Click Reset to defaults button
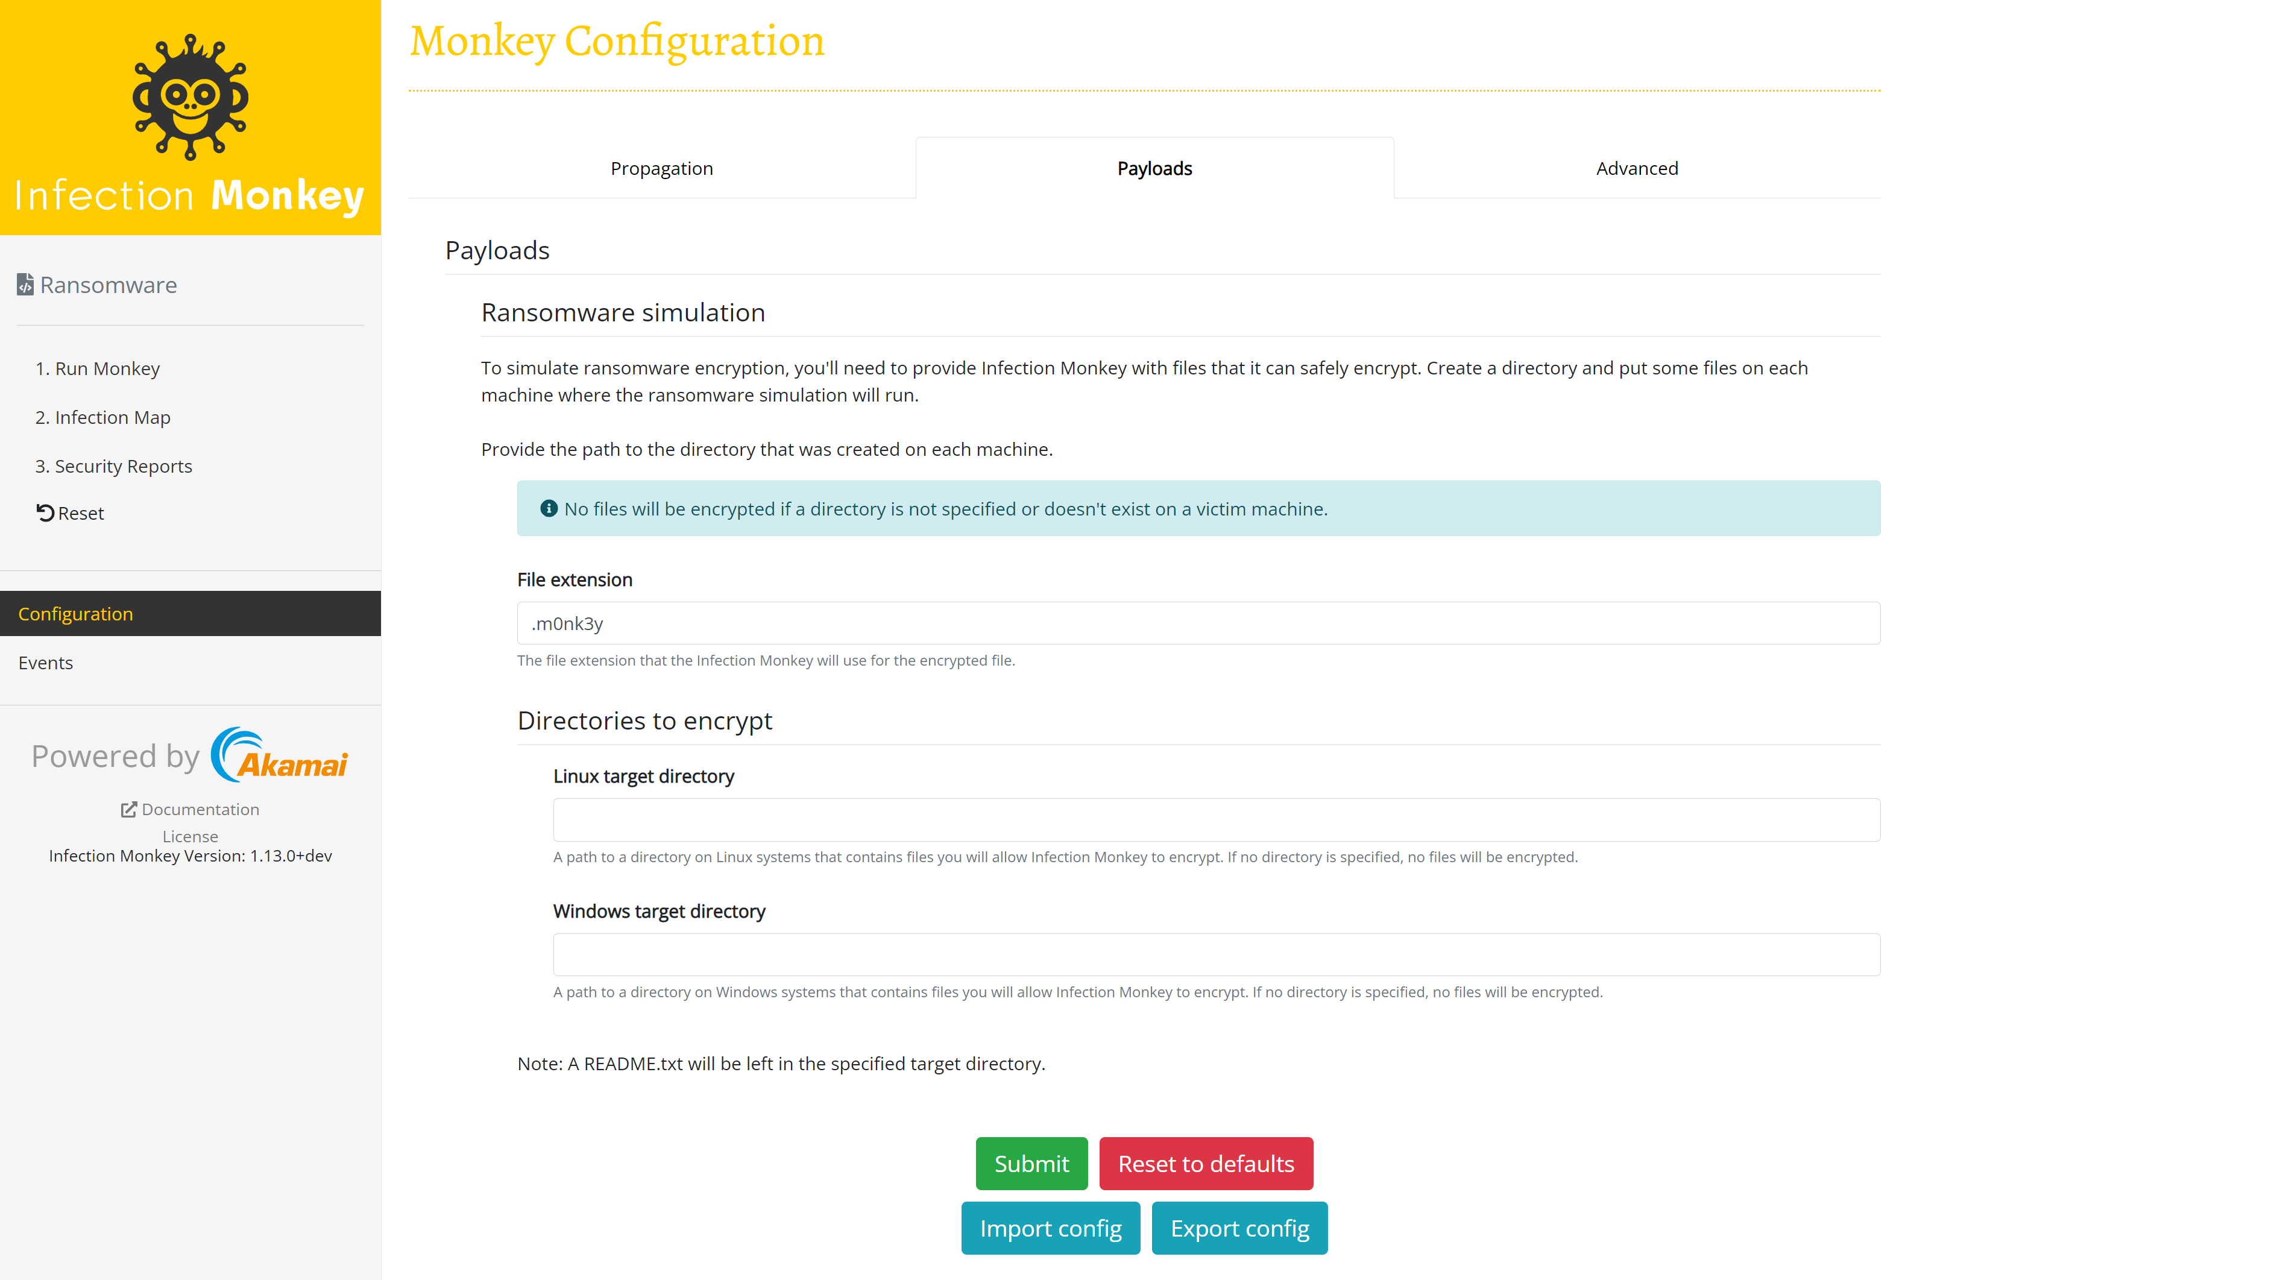Screen dimensions: 2289x1280 [x=1205, y=1162]
